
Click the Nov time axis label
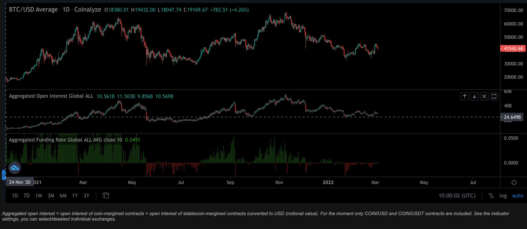(279, 182)
